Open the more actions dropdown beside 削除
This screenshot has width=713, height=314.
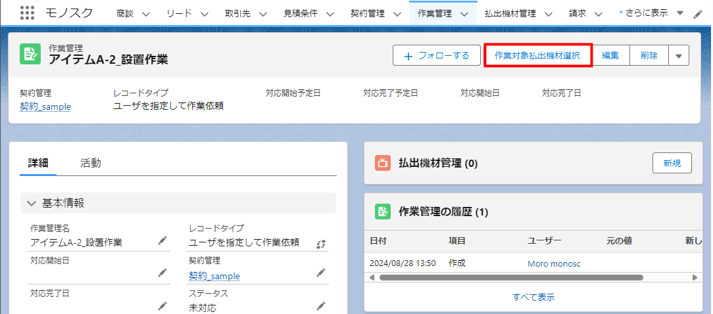pos(679,56)
